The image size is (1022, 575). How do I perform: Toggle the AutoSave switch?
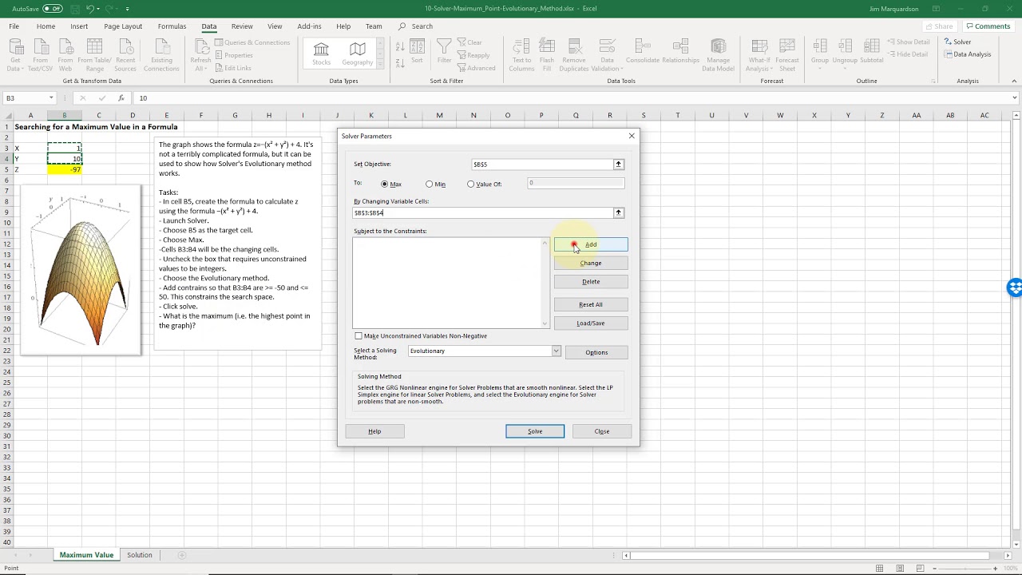pyautogui.click(x=52, y=8)
